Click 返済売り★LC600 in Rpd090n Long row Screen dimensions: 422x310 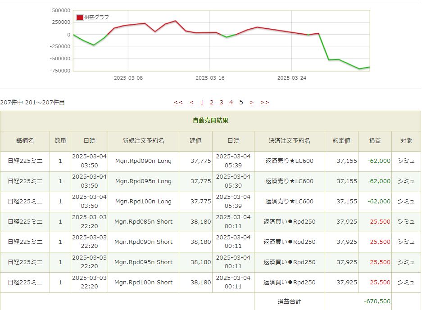pos(289,161)
